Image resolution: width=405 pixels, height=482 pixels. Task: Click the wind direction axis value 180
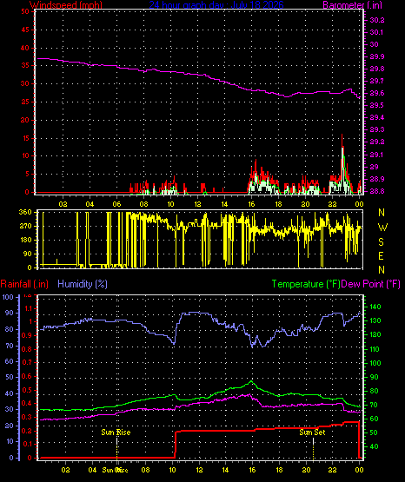point(25,240)
